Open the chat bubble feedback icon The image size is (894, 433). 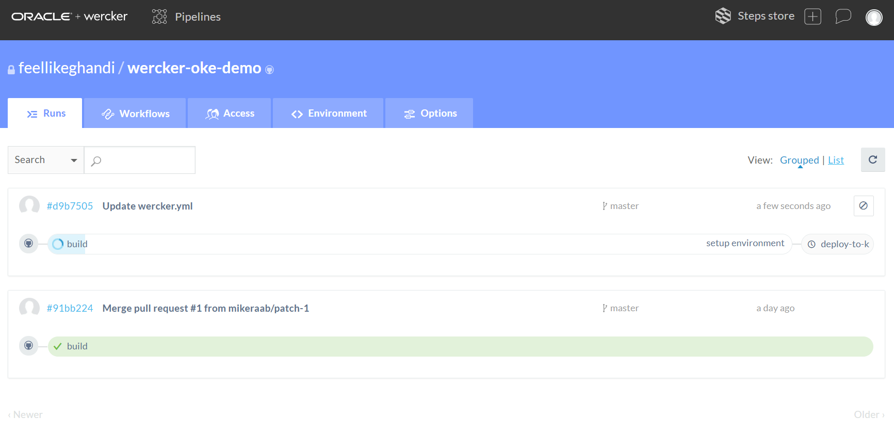(x=843, y=17)
